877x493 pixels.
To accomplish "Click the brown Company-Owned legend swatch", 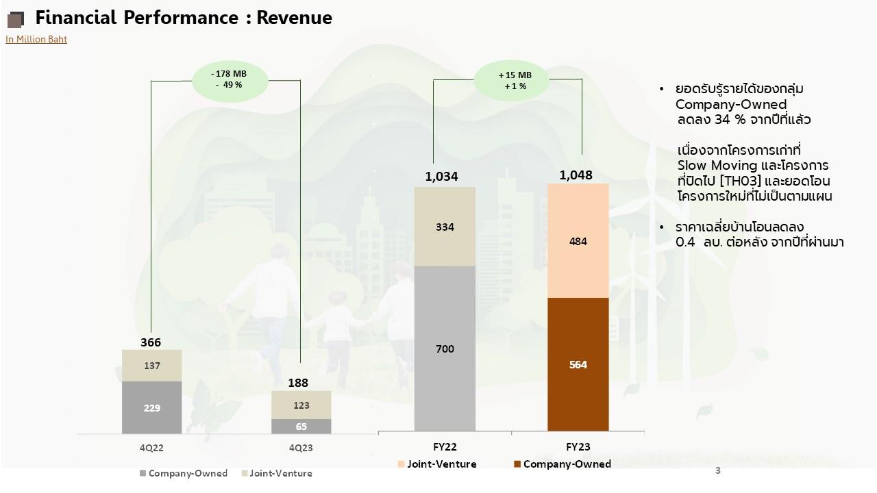I will point(517,465).
